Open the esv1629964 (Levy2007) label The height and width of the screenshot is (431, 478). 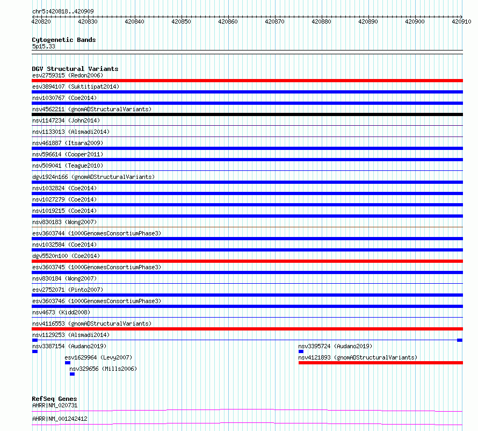pyautogui.click(x=98, y=357)
